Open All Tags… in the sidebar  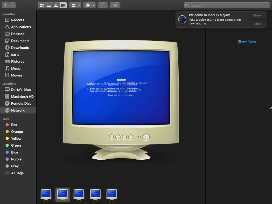[18, 173]
